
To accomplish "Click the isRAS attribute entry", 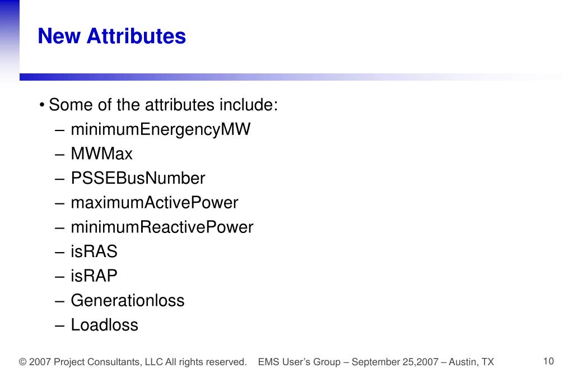I will click(94, 251).
